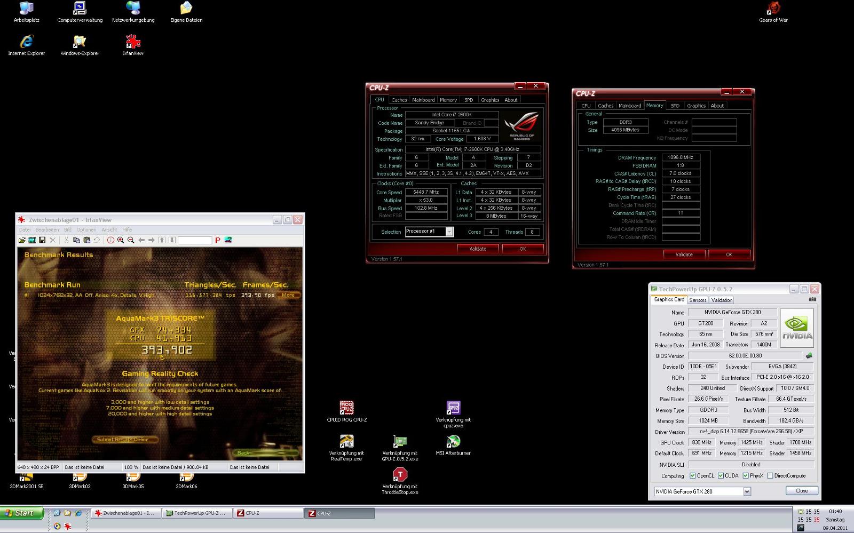Toggle the PhysX checkbox in GPU-Z
Image resolution: width=854 pixels, height=533 pixels.
point(746,475)
